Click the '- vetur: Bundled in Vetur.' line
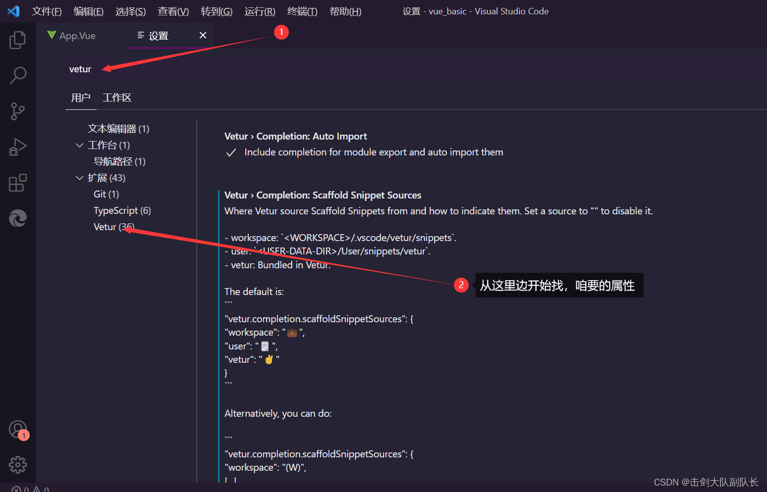This screenshot has width=767, height=492. click(x=277, y=265)
